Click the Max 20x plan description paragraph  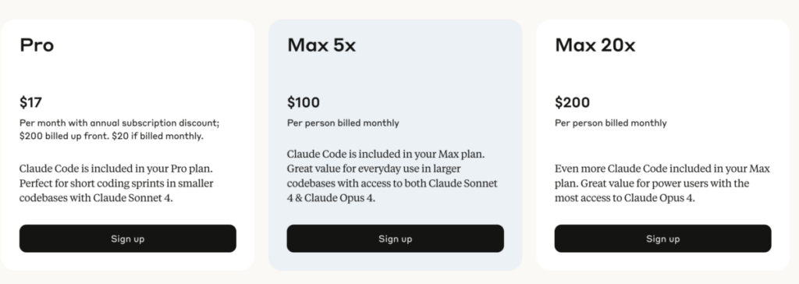coord(662,183)
